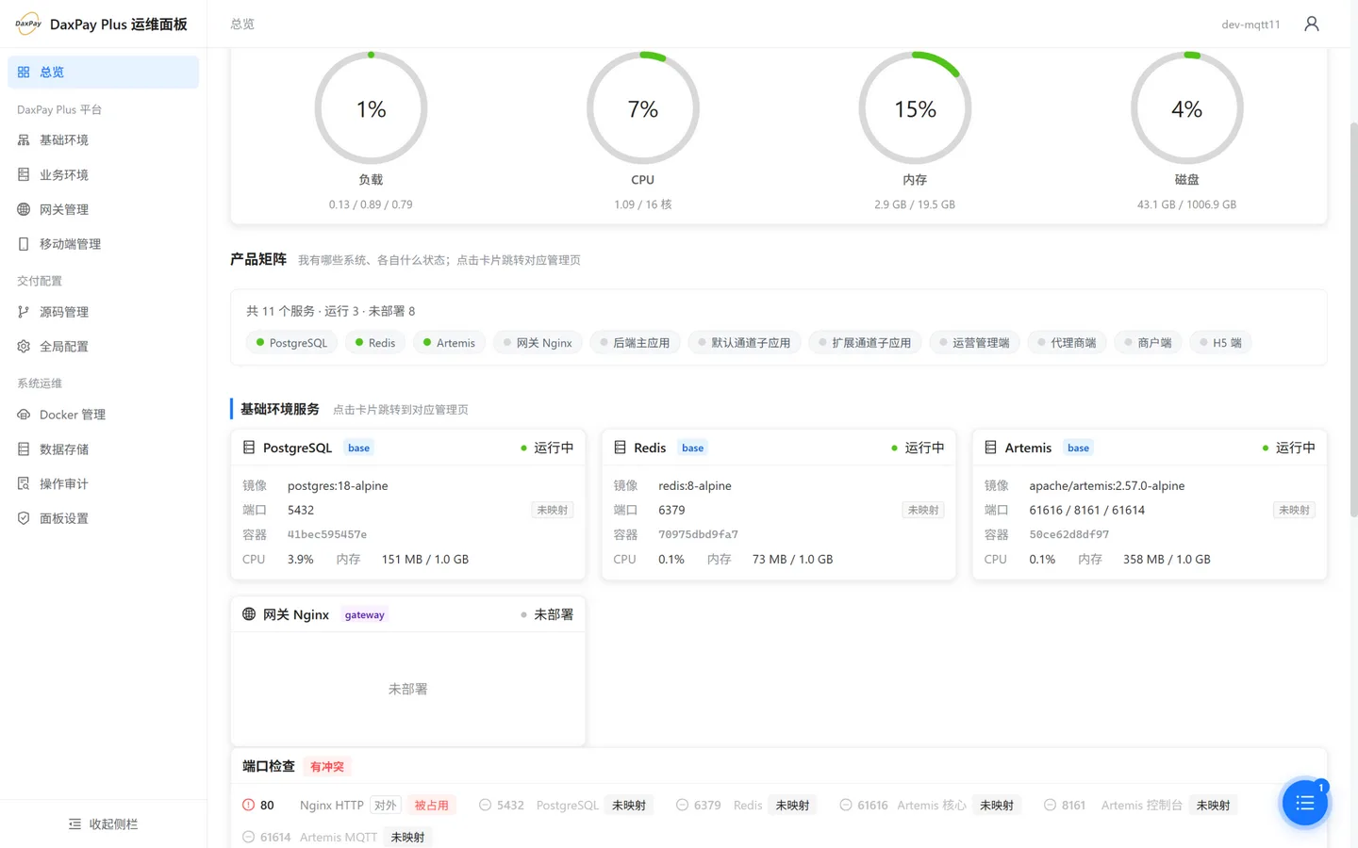Click the Redis service chip
This screenshot has width=1358, height=848.
click(375, 343)
